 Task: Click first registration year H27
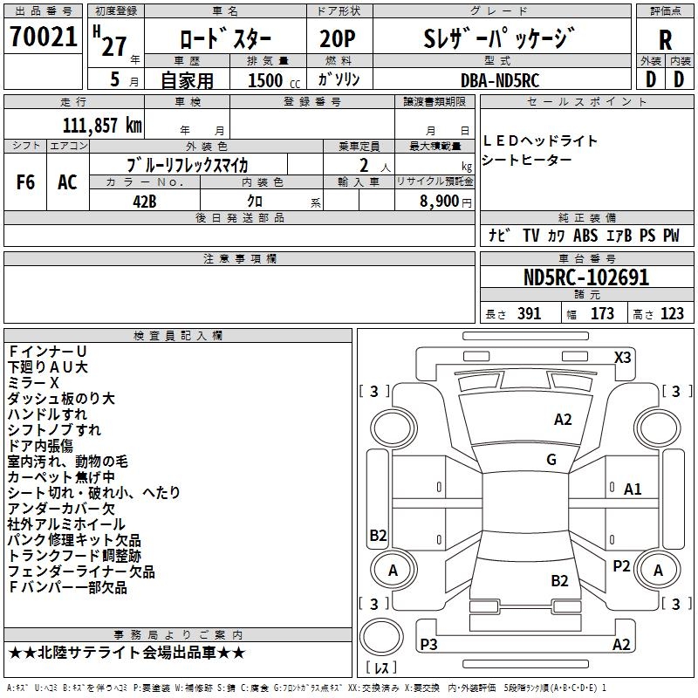coord(111,41)
